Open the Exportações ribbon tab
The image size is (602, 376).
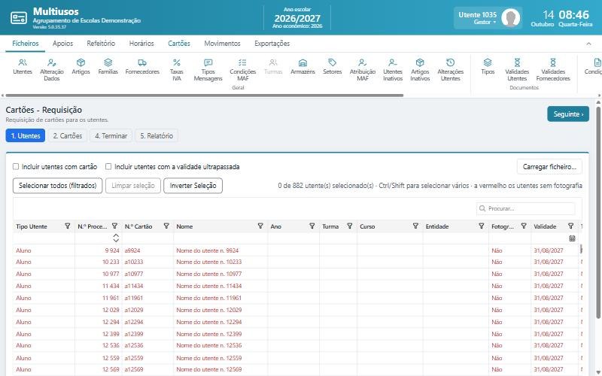point(272,44)
